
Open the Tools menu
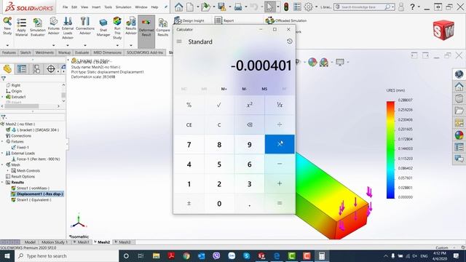pos(108,7)
